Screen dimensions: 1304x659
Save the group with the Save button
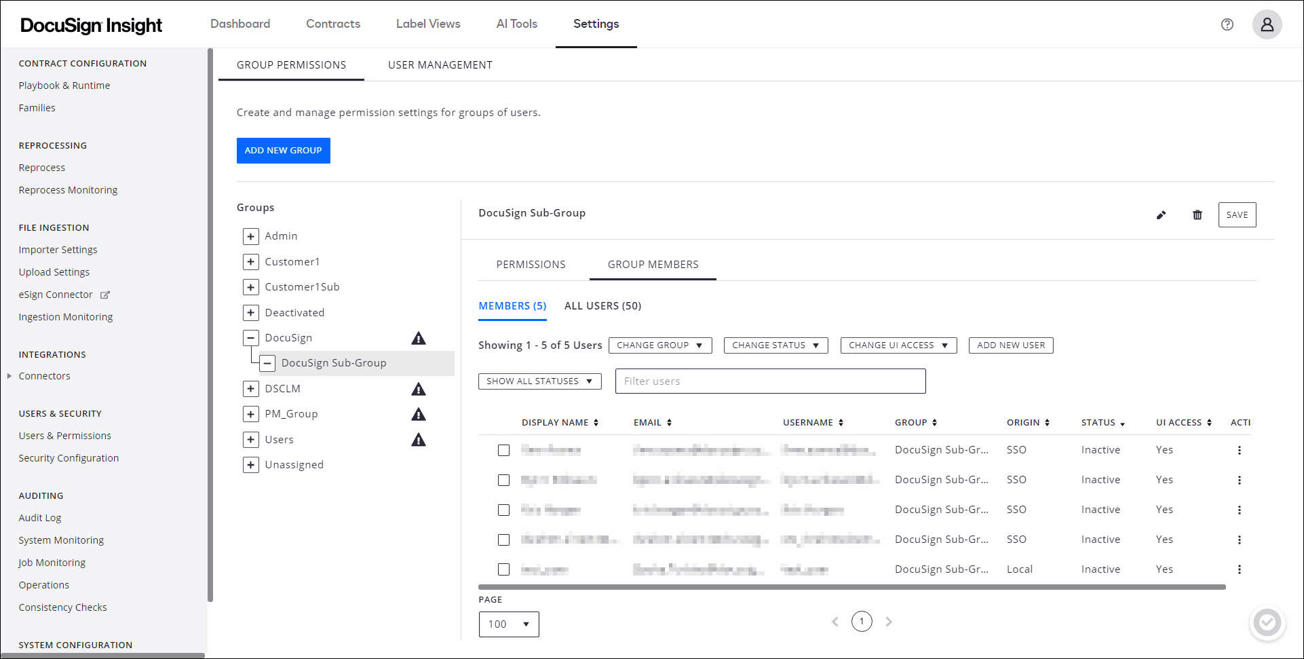coord(1237,215)
